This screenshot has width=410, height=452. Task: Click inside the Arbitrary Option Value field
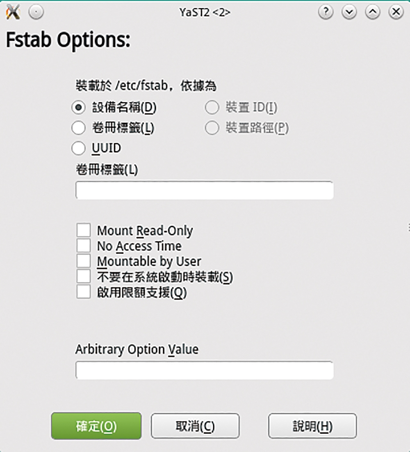[x=205, y=370]
